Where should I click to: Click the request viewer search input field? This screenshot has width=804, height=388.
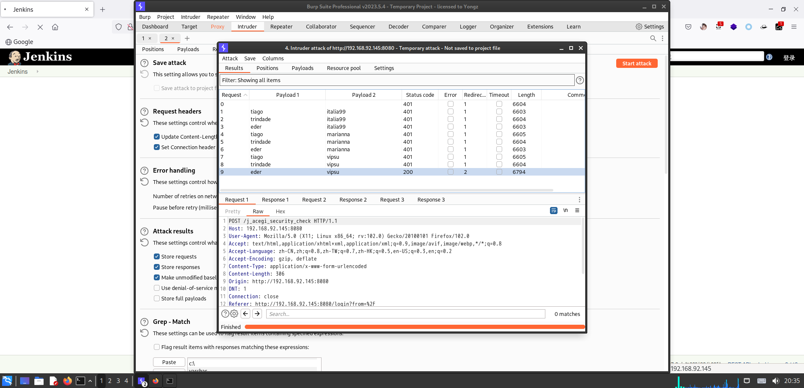click(405, 314)
